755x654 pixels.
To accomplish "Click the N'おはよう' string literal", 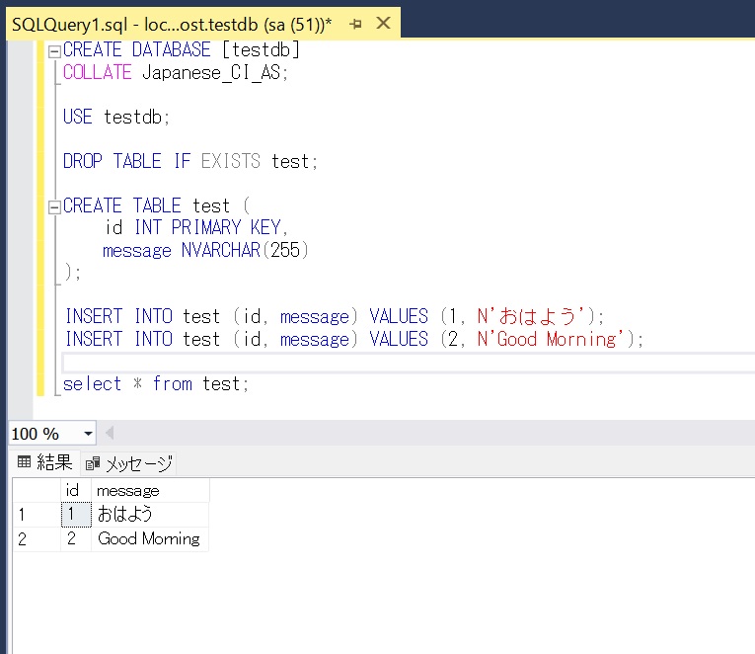I will (531, 316).
